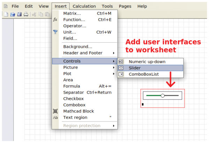Click the New document toolbar icon
Viewport: 209px width, 143px height.
click(6, 14)
